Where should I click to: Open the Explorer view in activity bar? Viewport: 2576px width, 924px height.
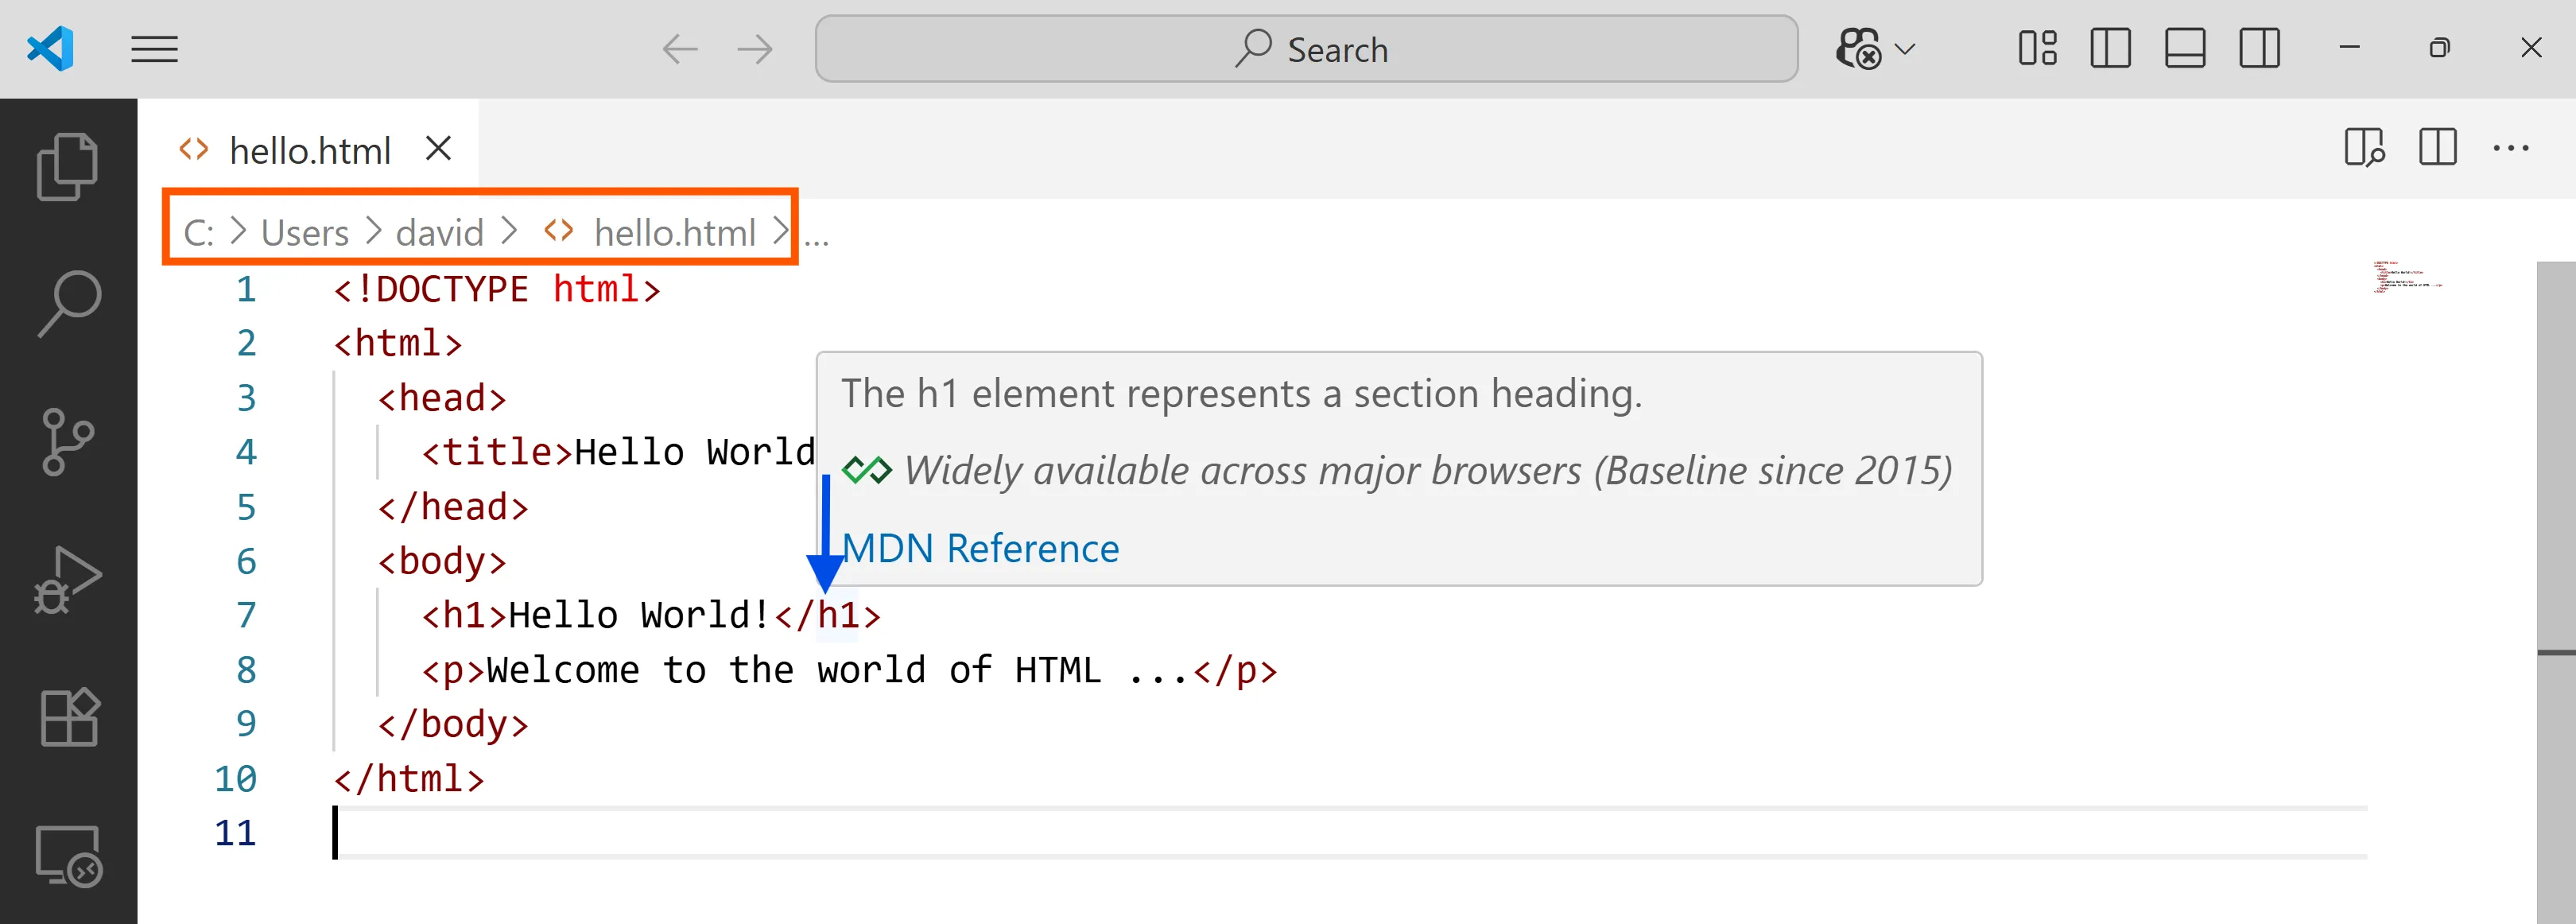[x=67, y=166]
